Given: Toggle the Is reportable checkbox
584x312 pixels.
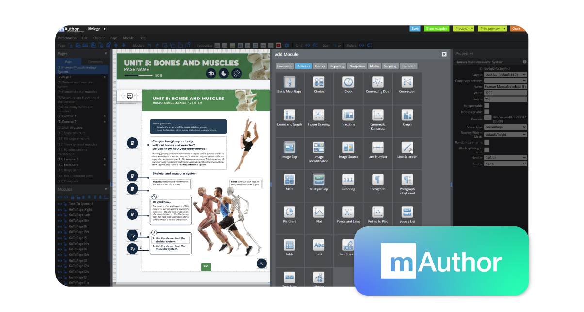Looking at the screenshot, I should [x=487, y=105].
